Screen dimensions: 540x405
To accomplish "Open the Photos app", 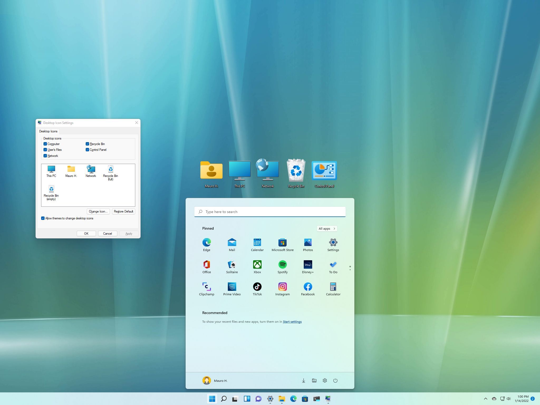I will tap(308, 243).
